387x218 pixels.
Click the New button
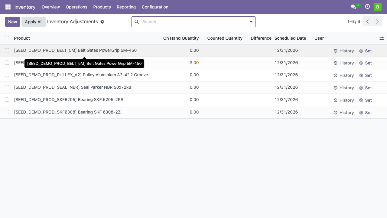12,22
